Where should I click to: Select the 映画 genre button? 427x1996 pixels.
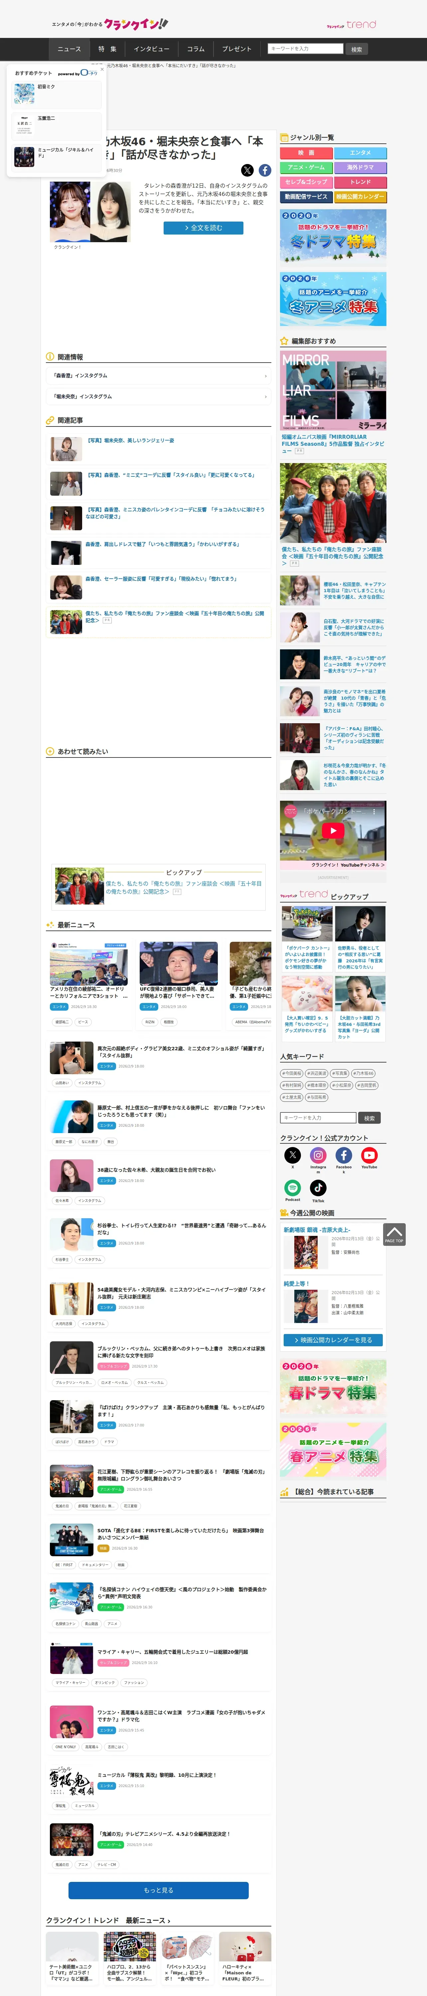[x=306, y=153]
